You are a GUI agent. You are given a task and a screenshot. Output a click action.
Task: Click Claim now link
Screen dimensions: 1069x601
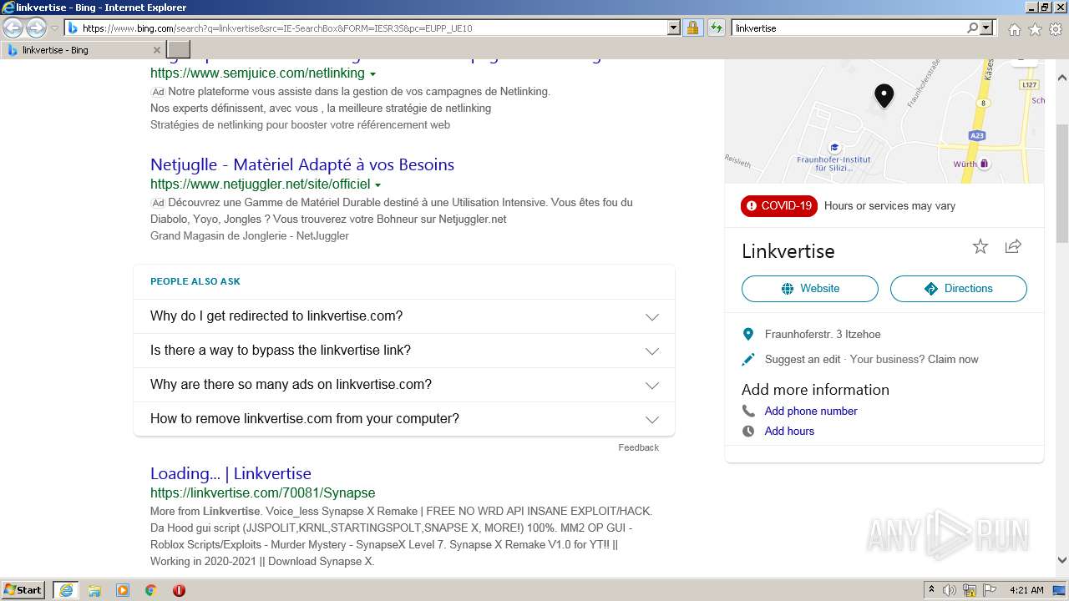[953, 359]
